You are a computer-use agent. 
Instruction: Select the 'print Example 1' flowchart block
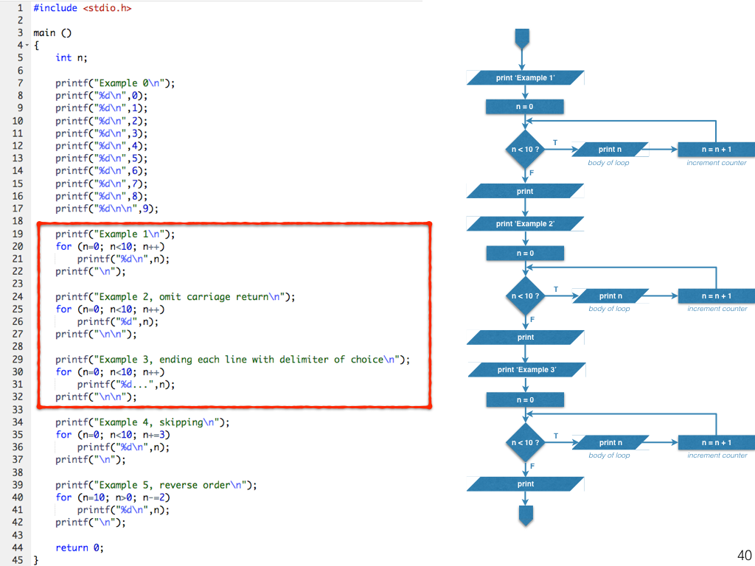coord(525,77)
